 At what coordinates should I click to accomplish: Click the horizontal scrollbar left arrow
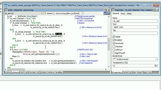(6, 69)
